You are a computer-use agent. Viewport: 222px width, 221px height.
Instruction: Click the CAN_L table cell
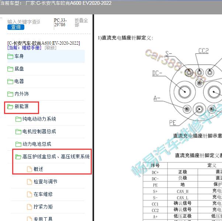pyautogui.click(x=183, y=197)
